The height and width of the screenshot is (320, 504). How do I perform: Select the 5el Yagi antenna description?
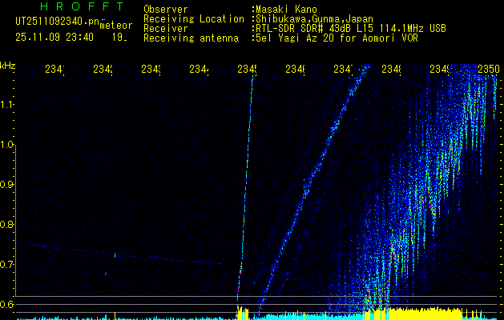[x=335, y=38]
